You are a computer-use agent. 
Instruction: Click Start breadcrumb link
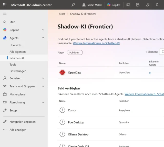[62, 14]
